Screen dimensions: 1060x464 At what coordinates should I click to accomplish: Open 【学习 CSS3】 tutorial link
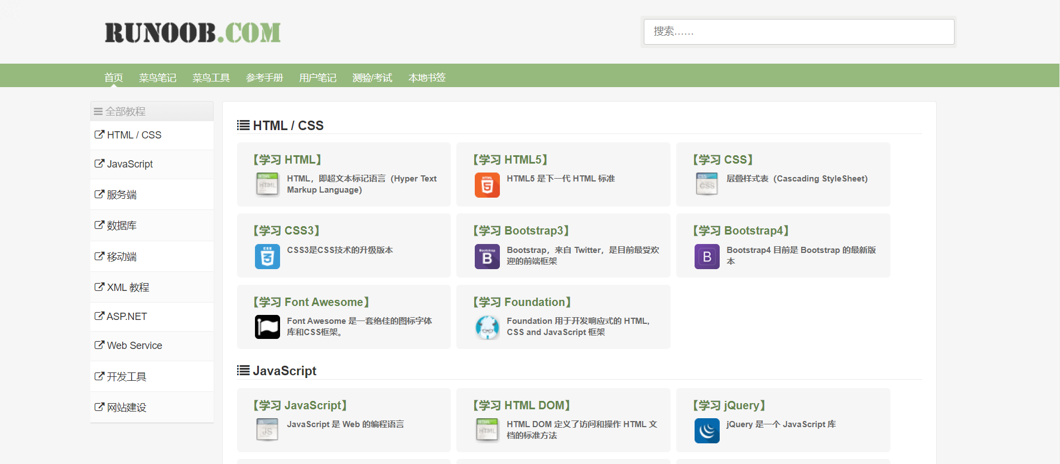pyautogui.click(x=287, y=231)
